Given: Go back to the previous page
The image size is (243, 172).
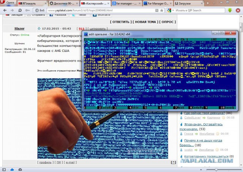Looking at the screenshot, I should (x=5, y=10).
